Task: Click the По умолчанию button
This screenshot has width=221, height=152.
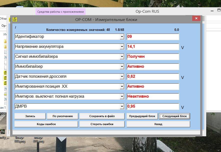Action: coord(63,116)
